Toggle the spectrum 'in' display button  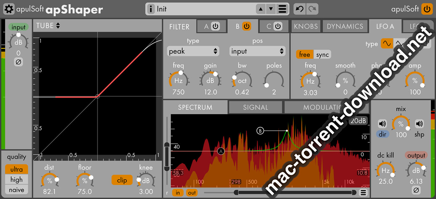pyautogui.click(x=178, y=193)
